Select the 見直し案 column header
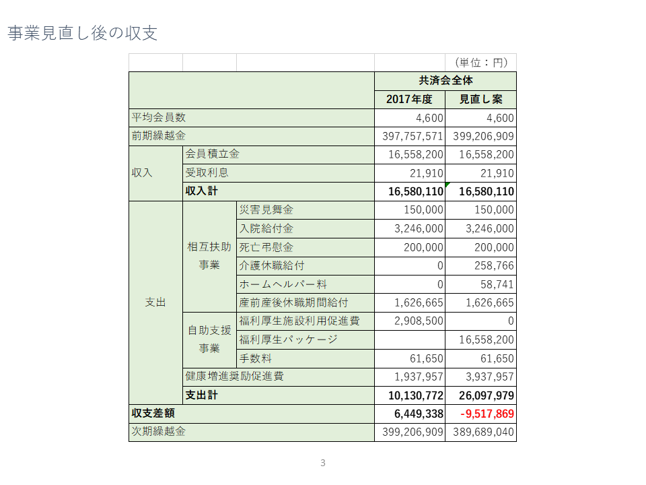 [480, 100]
